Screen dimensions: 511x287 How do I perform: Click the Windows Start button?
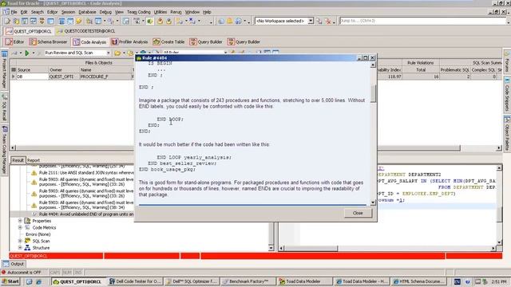click(10, 281)
